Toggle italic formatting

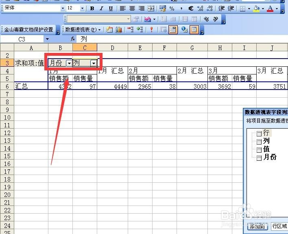pos(101,9)
